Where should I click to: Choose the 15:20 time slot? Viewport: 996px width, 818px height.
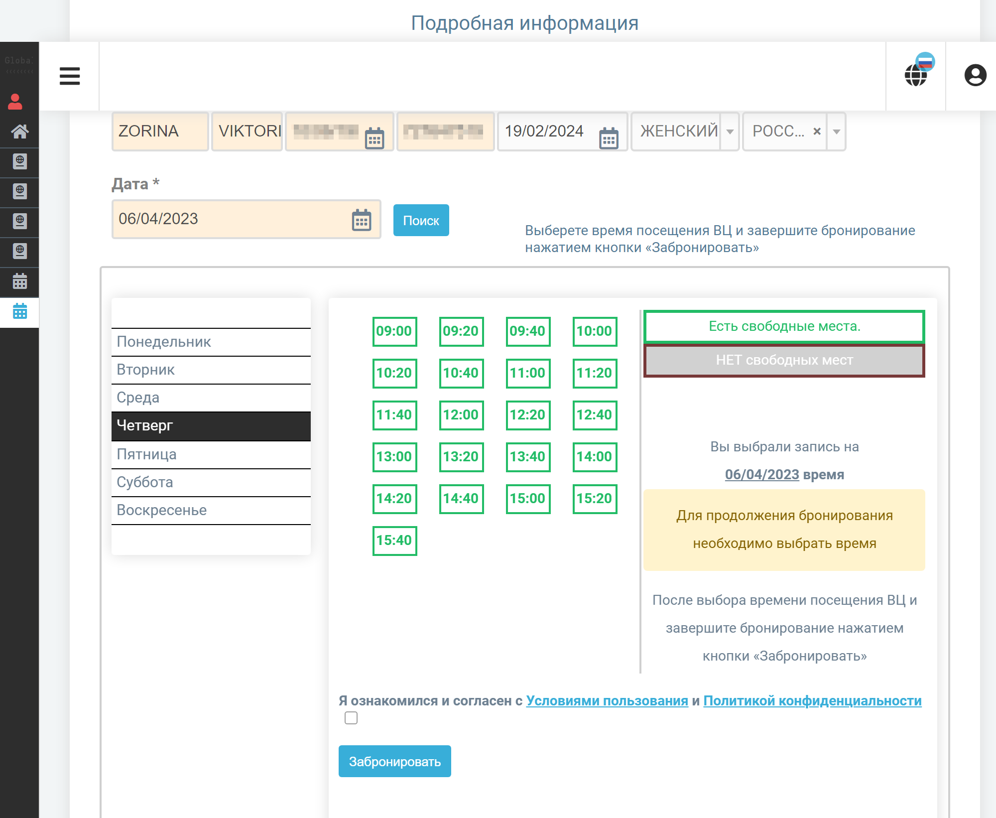pyautogui.click(x=595, y=499)
